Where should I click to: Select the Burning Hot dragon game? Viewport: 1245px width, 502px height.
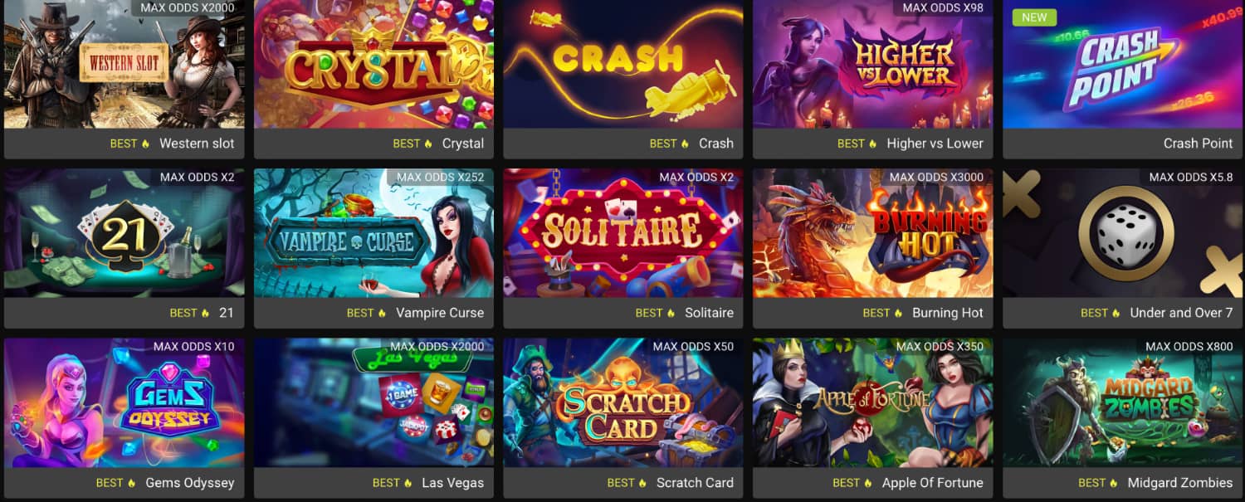[873, 233]
